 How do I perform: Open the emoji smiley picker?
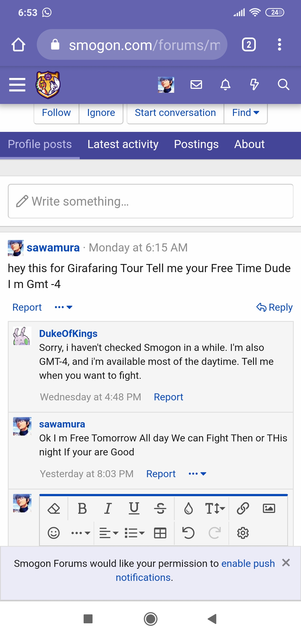click(54, 532)
